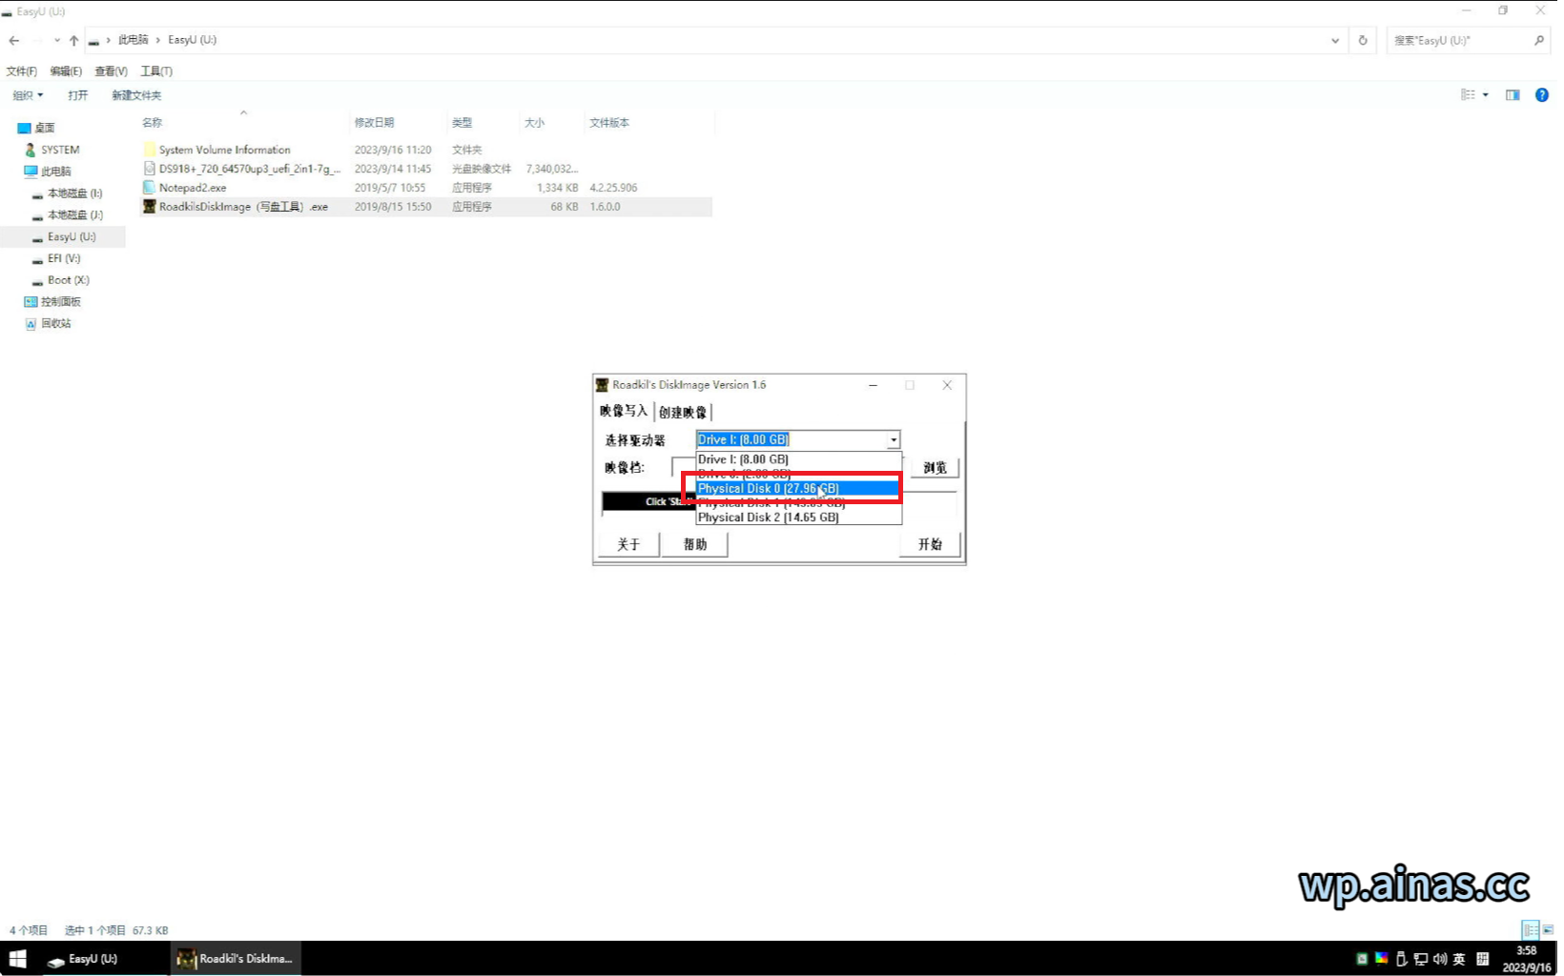Screen dimensions: 1564x976
Task: Expand address bar history dropdown
Action: [1335, 40]
